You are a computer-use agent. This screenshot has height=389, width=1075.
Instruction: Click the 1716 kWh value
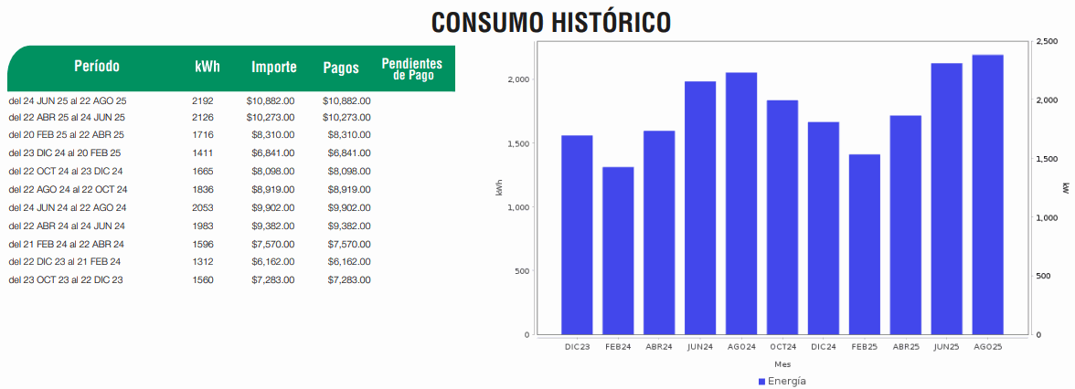203,135
